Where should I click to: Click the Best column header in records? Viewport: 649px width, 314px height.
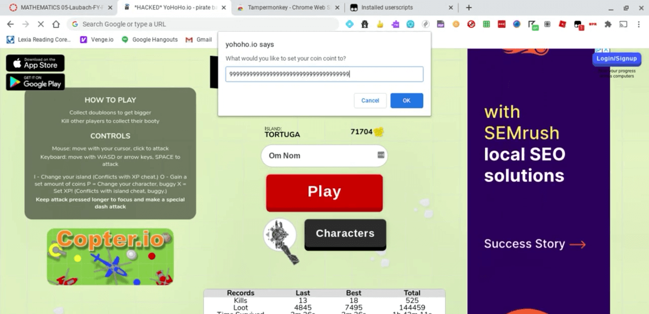(x=353, y=293)
